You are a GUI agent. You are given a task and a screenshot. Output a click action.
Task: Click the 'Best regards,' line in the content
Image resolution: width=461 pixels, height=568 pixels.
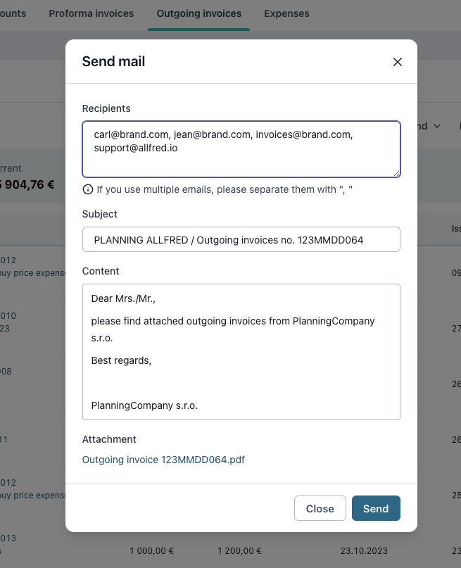point(121,360)
